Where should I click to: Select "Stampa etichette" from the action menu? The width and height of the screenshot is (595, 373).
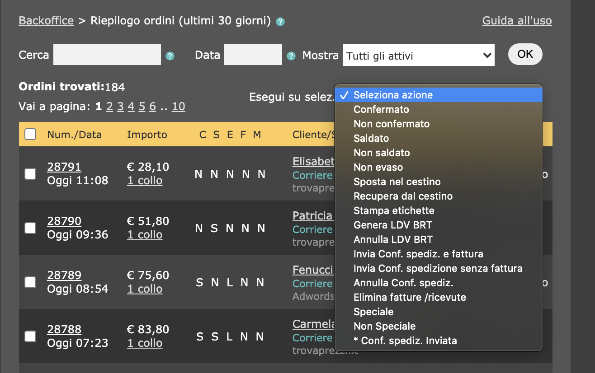coord(393,210)
